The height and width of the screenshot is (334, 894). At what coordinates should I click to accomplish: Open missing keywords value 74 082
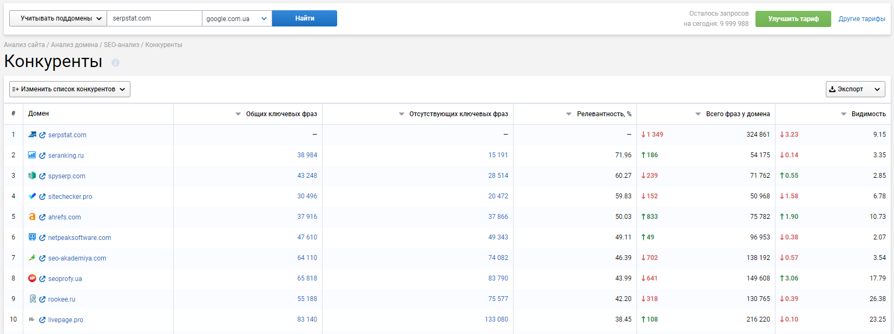coord(498,258)
